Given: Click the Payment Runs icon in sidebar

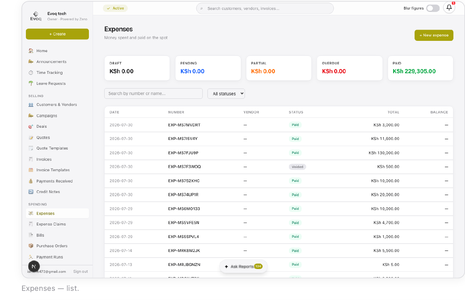Looking at the screenshot, I should 31,257.
